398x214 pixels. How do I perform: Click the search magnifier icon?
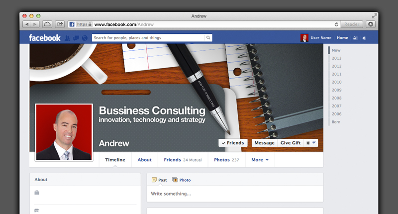[x=208, y=37]
